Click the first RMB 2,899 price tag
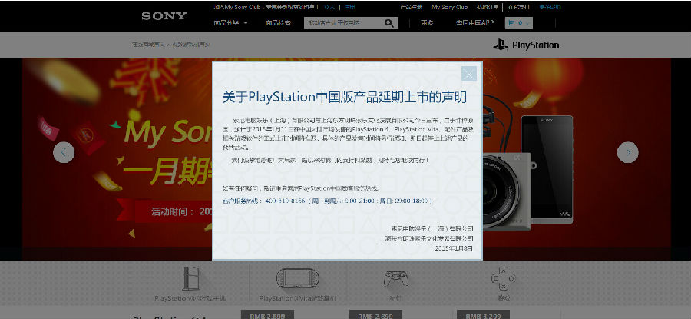This screenshot has height=319, width=691. click(x=267, y=314)
